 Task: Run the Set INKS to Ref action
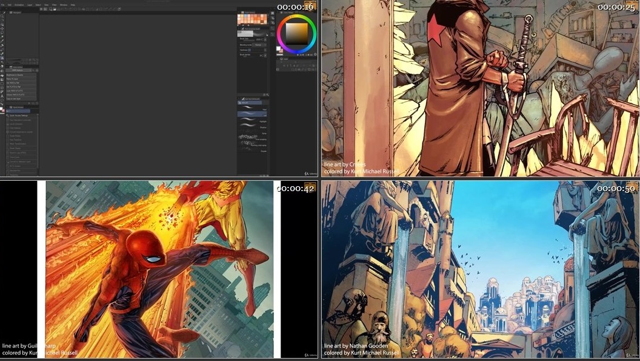[21, 83]
